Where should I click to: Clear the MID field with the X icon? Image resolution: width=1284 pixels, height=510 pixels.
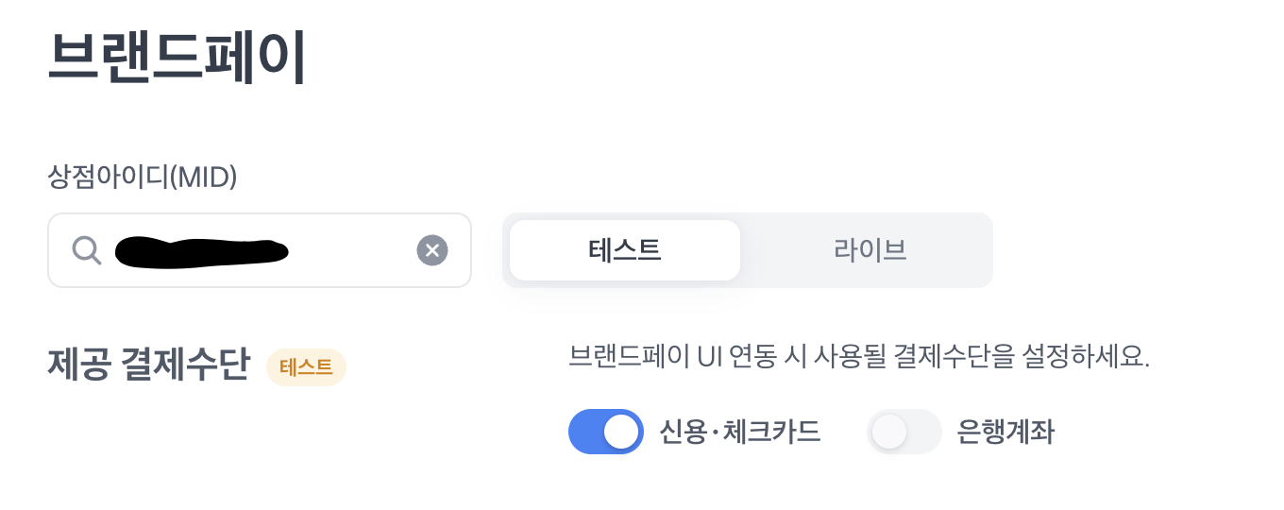(432, 250)
